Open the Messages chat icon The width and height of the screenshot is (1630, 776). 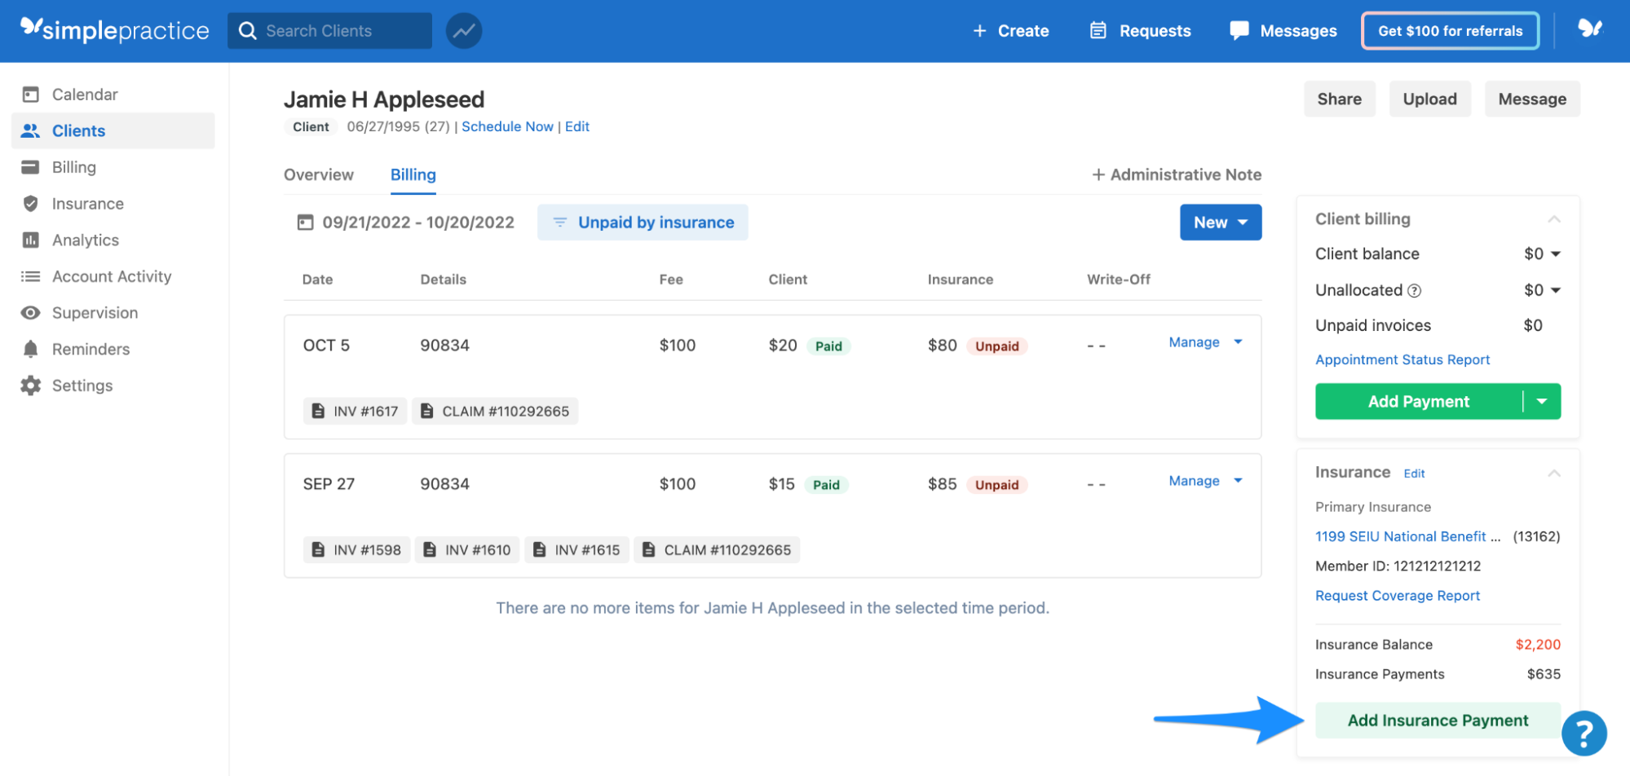[1239, 30]
